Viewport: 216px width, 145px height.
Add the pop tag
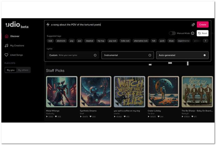tap(72, 41)
